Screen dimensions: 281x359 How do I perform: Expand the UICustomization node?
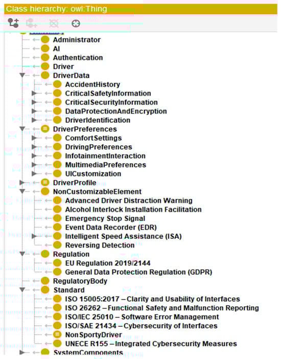coord(34,173)
